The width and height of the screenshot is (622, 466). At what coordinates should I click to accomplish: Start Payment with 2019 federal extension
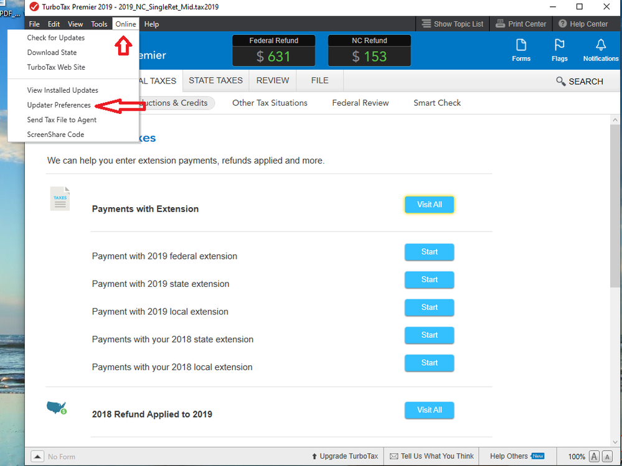pos(429,252)
